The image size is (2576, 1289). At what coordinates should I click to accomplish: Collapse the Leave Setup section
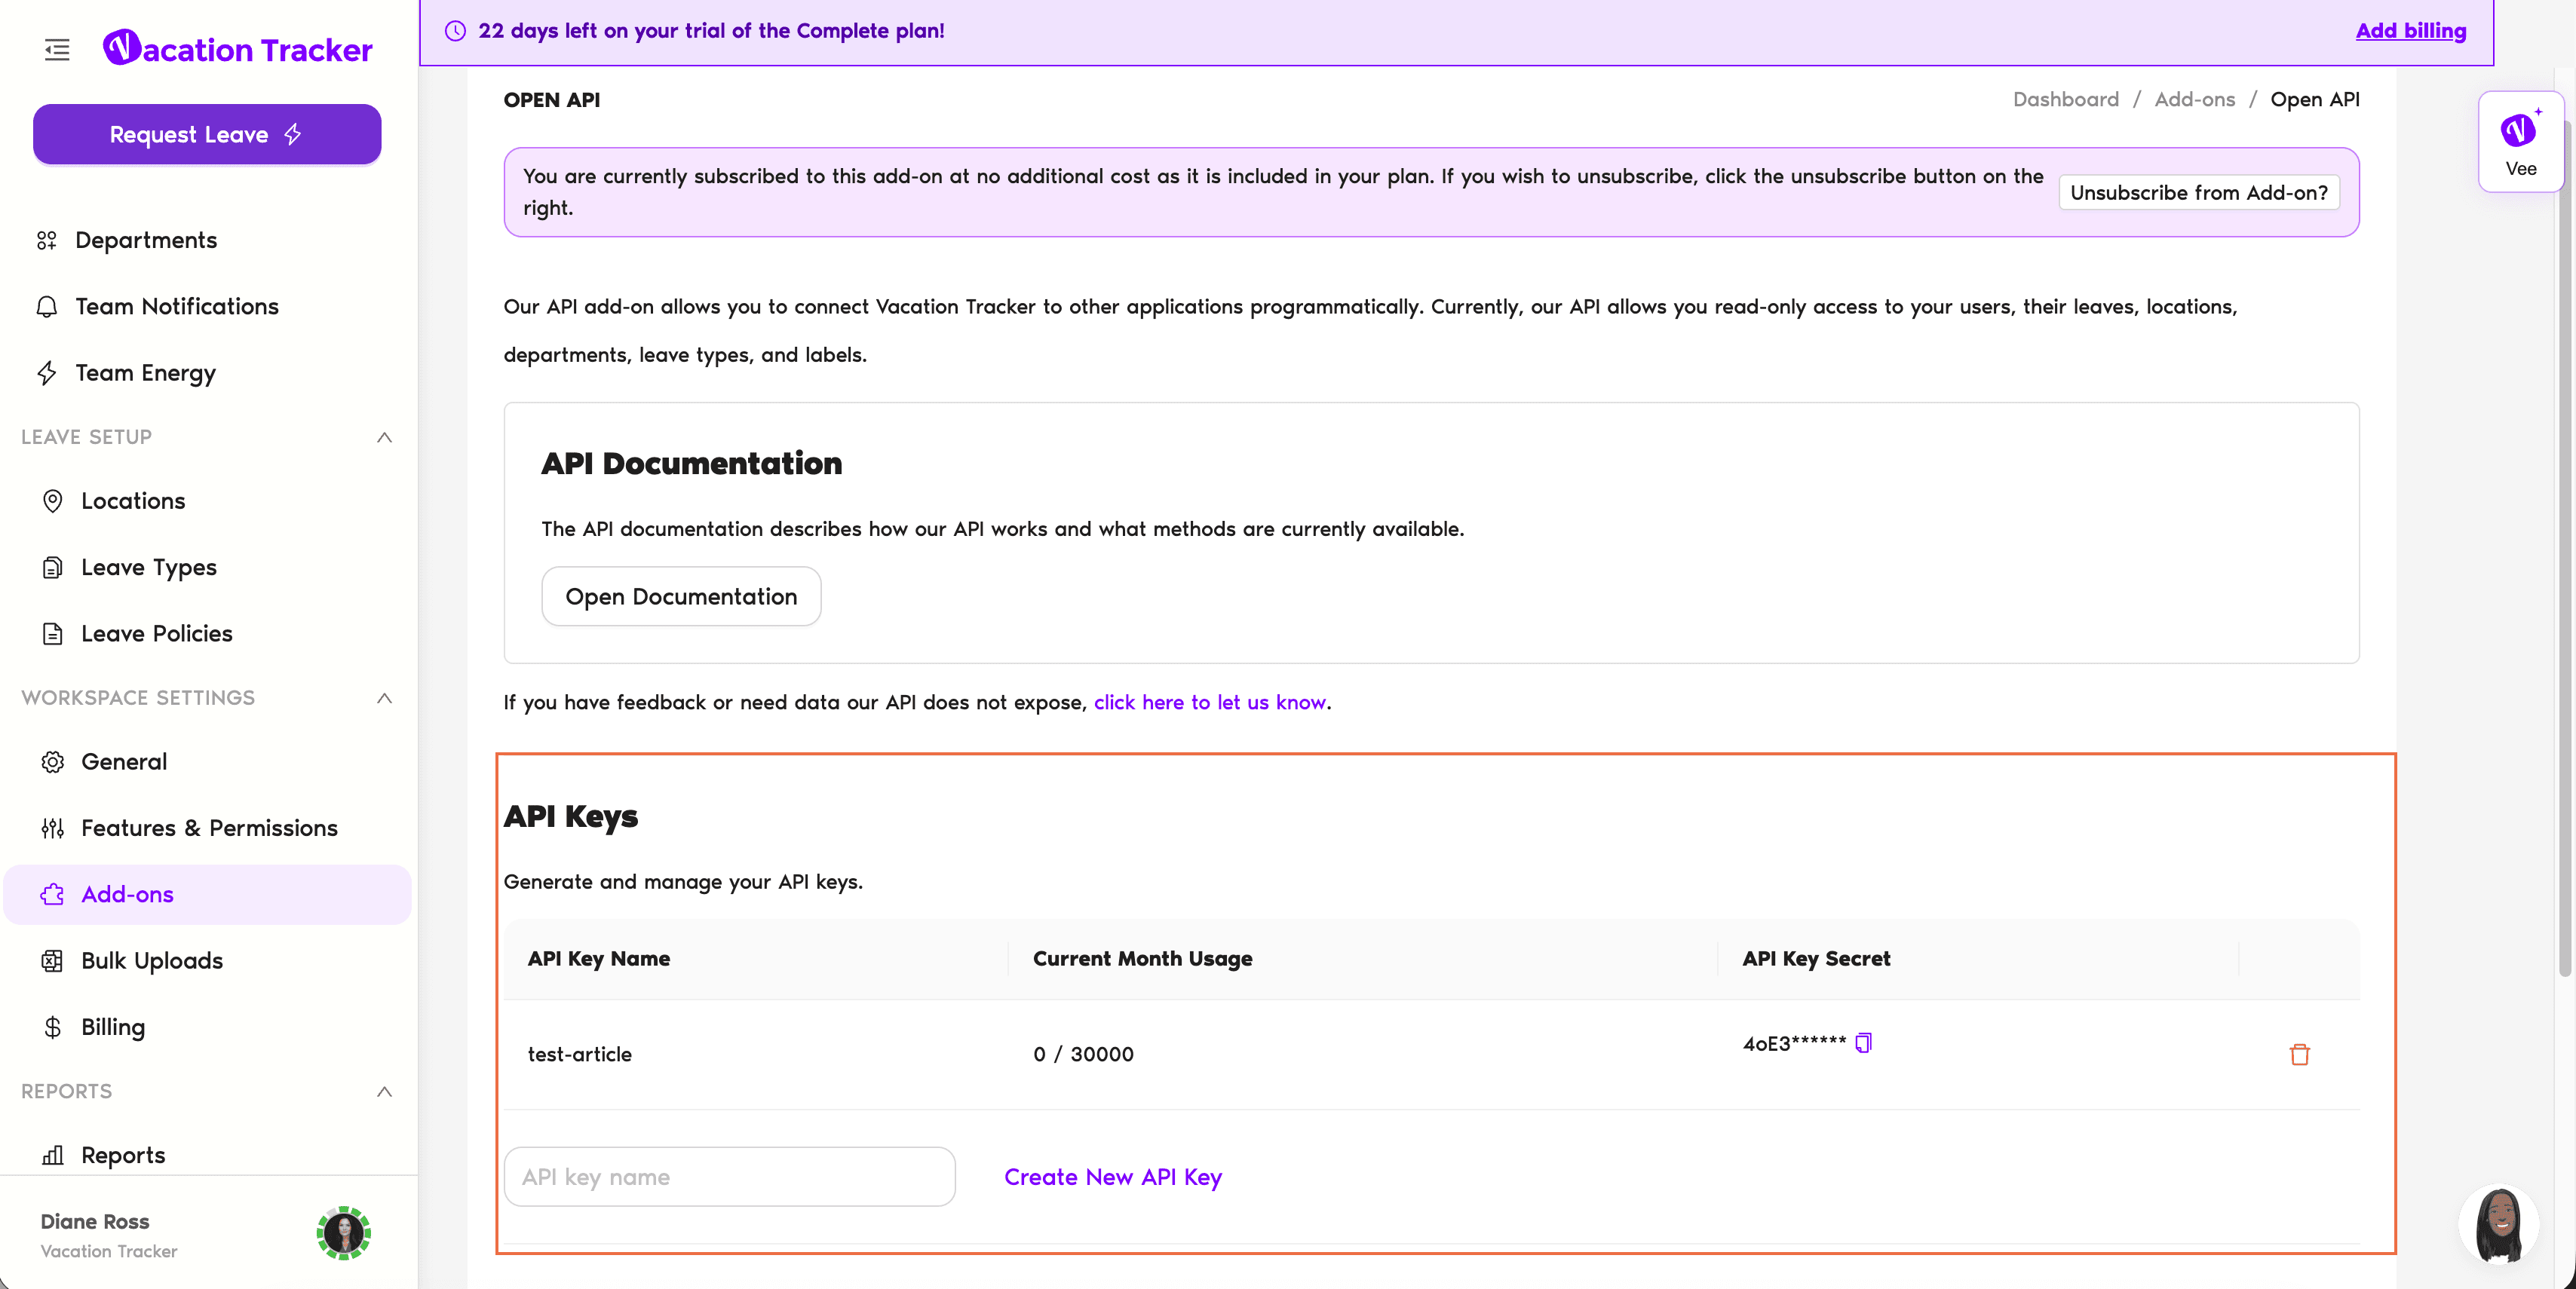pos(384,438)
